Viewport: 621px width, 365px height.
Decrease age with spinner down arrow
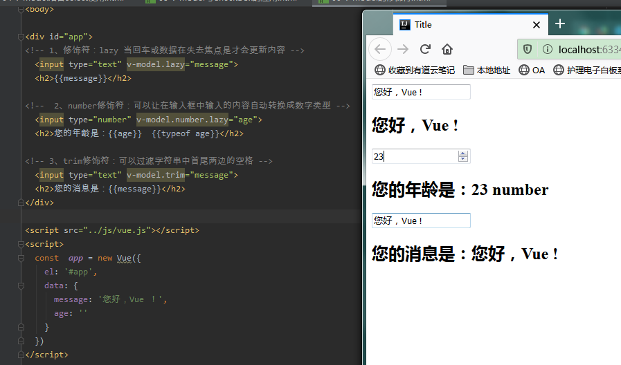click(x=462, y=159)
